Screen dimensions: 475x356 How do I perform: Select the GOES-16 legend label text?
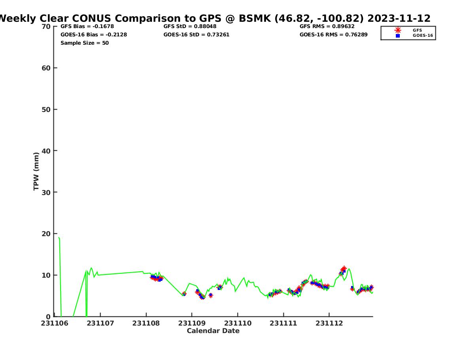click(422, 36)
